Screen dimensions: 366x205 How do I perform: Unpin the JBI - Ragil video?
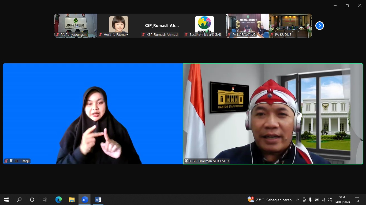pyautogui.click(x=10, y=161)
